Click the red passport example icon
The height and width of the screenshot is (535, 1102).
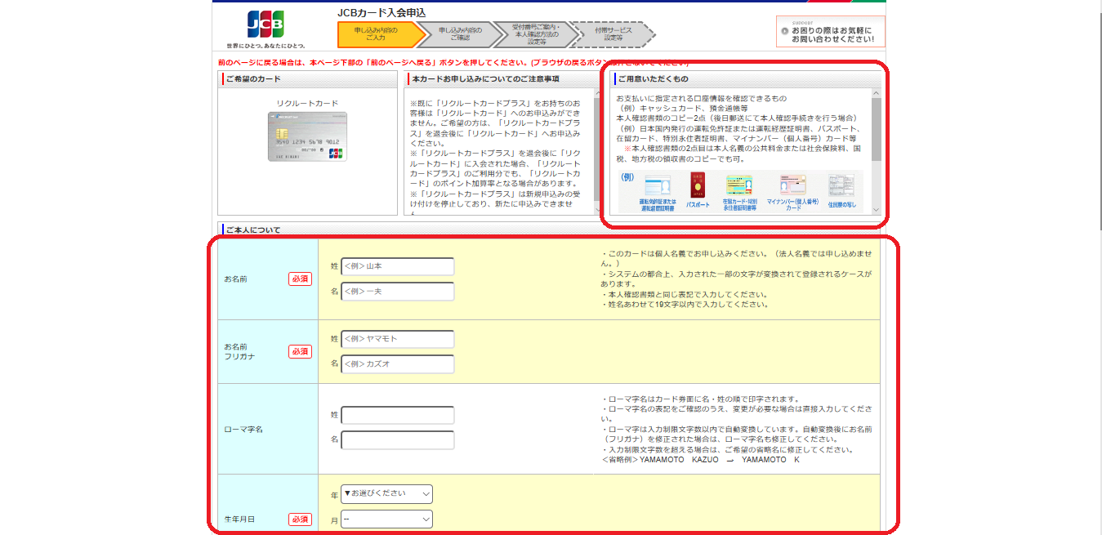698,185
